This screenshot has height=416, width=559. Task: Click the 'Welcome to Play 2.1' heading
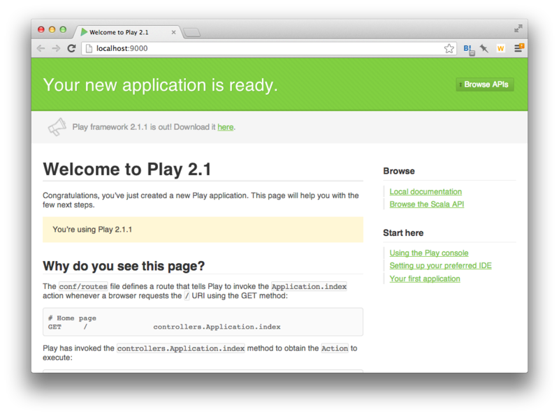pyautogui.click(x=127, y=169)
